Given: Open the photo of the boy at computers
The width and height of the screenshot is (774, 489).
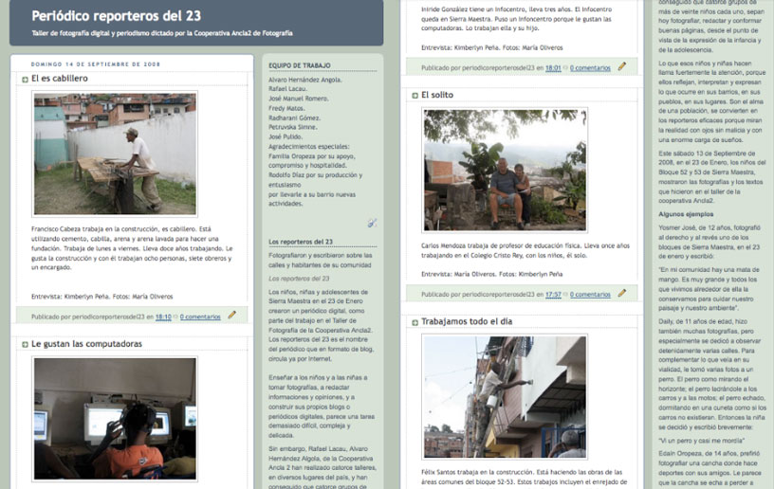Looking at the screenshot, I should [x=115, y=419].
